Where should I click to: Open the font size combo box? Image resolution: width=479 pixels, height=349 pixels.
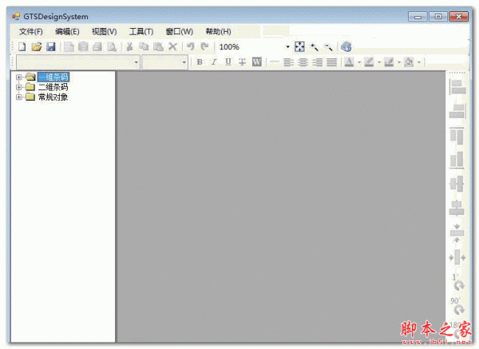pyautogui.click(x=164, y=62)
